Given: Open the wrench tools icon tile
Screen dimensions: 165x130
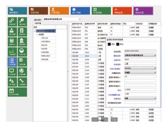Looking at the screenshot, I should point(22,82).
